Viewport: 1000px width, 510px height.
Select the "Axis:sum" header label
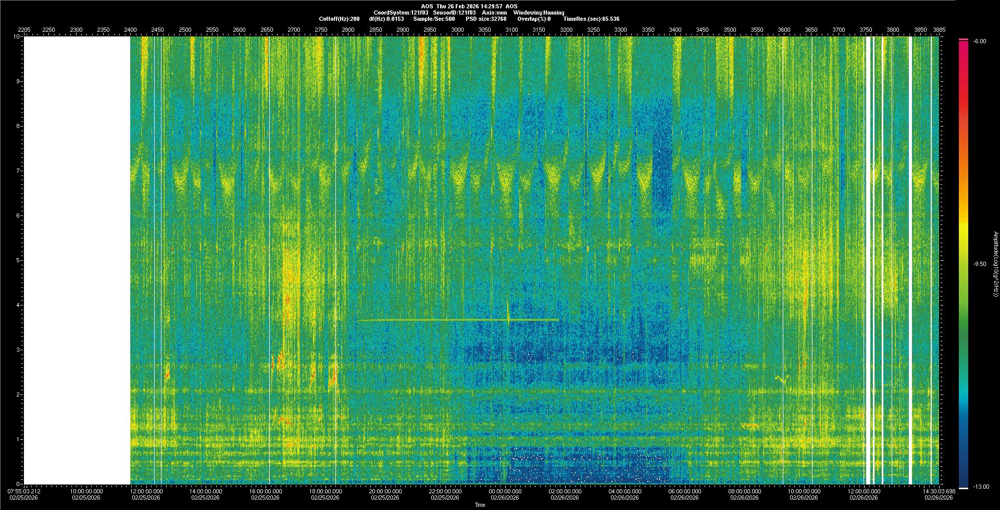pos(494,12)
